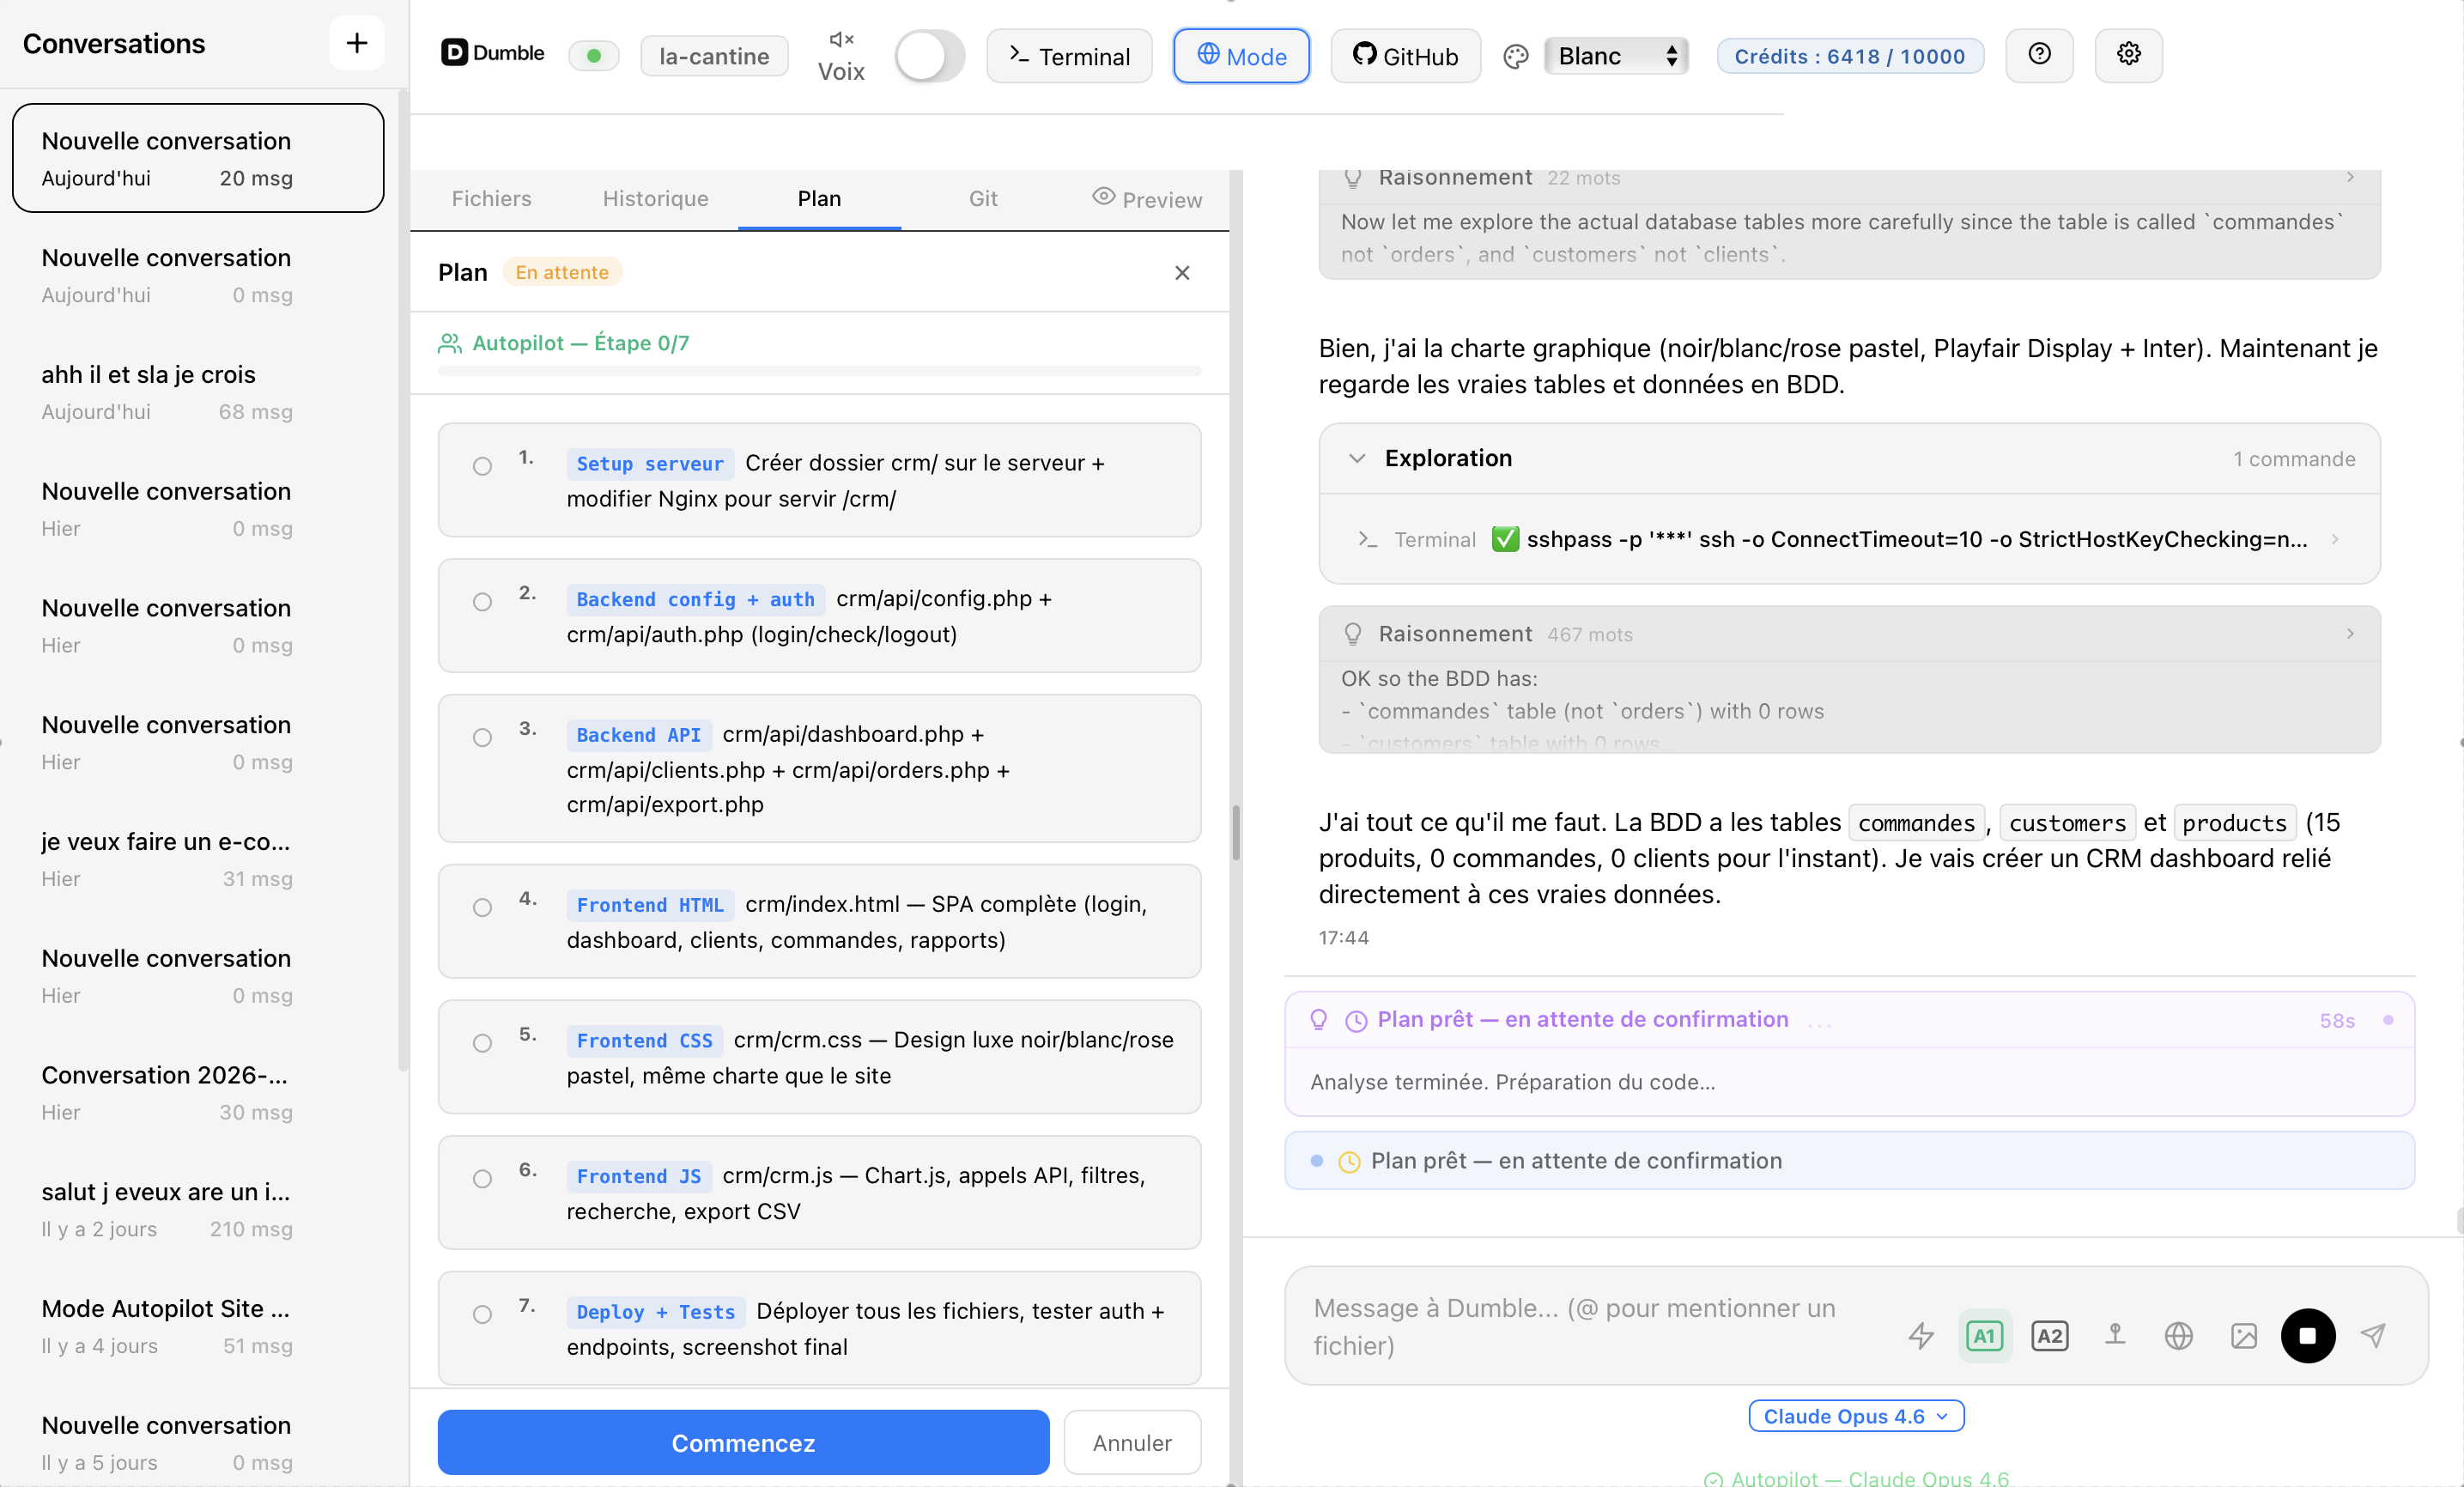2464x1487 pixels.
Task: Open the Blanc theme dropdown
Action: coord(1616,56)
